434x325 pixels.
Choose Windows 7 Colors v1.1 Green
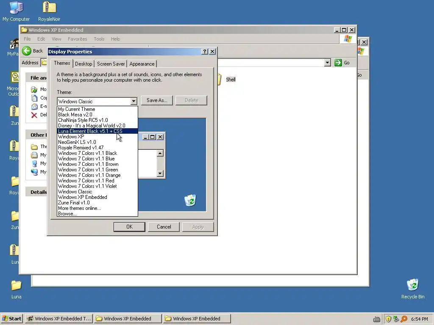97,170
